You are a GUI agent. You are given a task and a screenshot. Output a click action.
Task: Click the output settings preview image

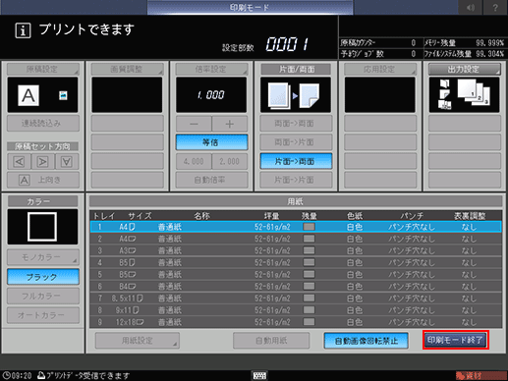tap(465, 95)
